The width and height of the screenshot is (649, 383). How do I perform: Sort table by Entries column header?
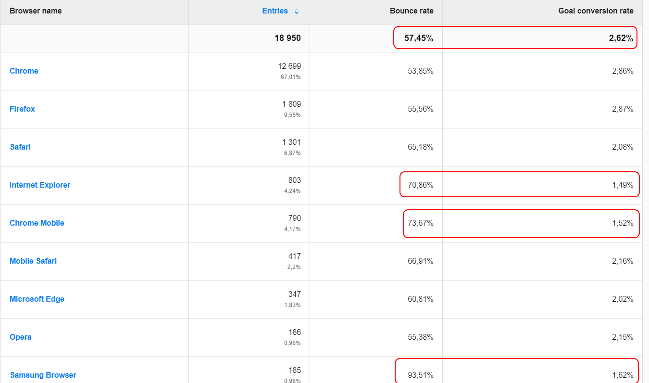(275, 11)
